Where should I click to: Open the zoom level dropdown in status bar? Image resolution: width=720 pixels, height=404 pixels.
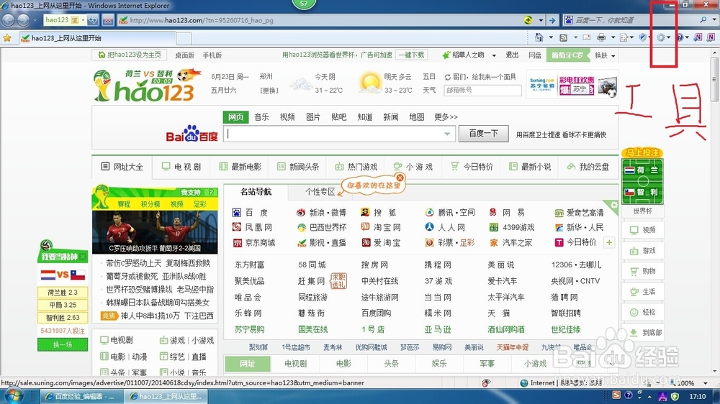click(706, 383)
